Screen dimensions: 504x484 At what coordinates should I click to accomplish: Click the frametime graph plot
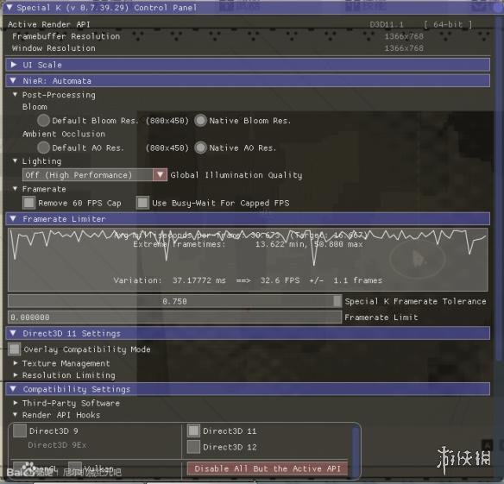(x=248, y=260)
